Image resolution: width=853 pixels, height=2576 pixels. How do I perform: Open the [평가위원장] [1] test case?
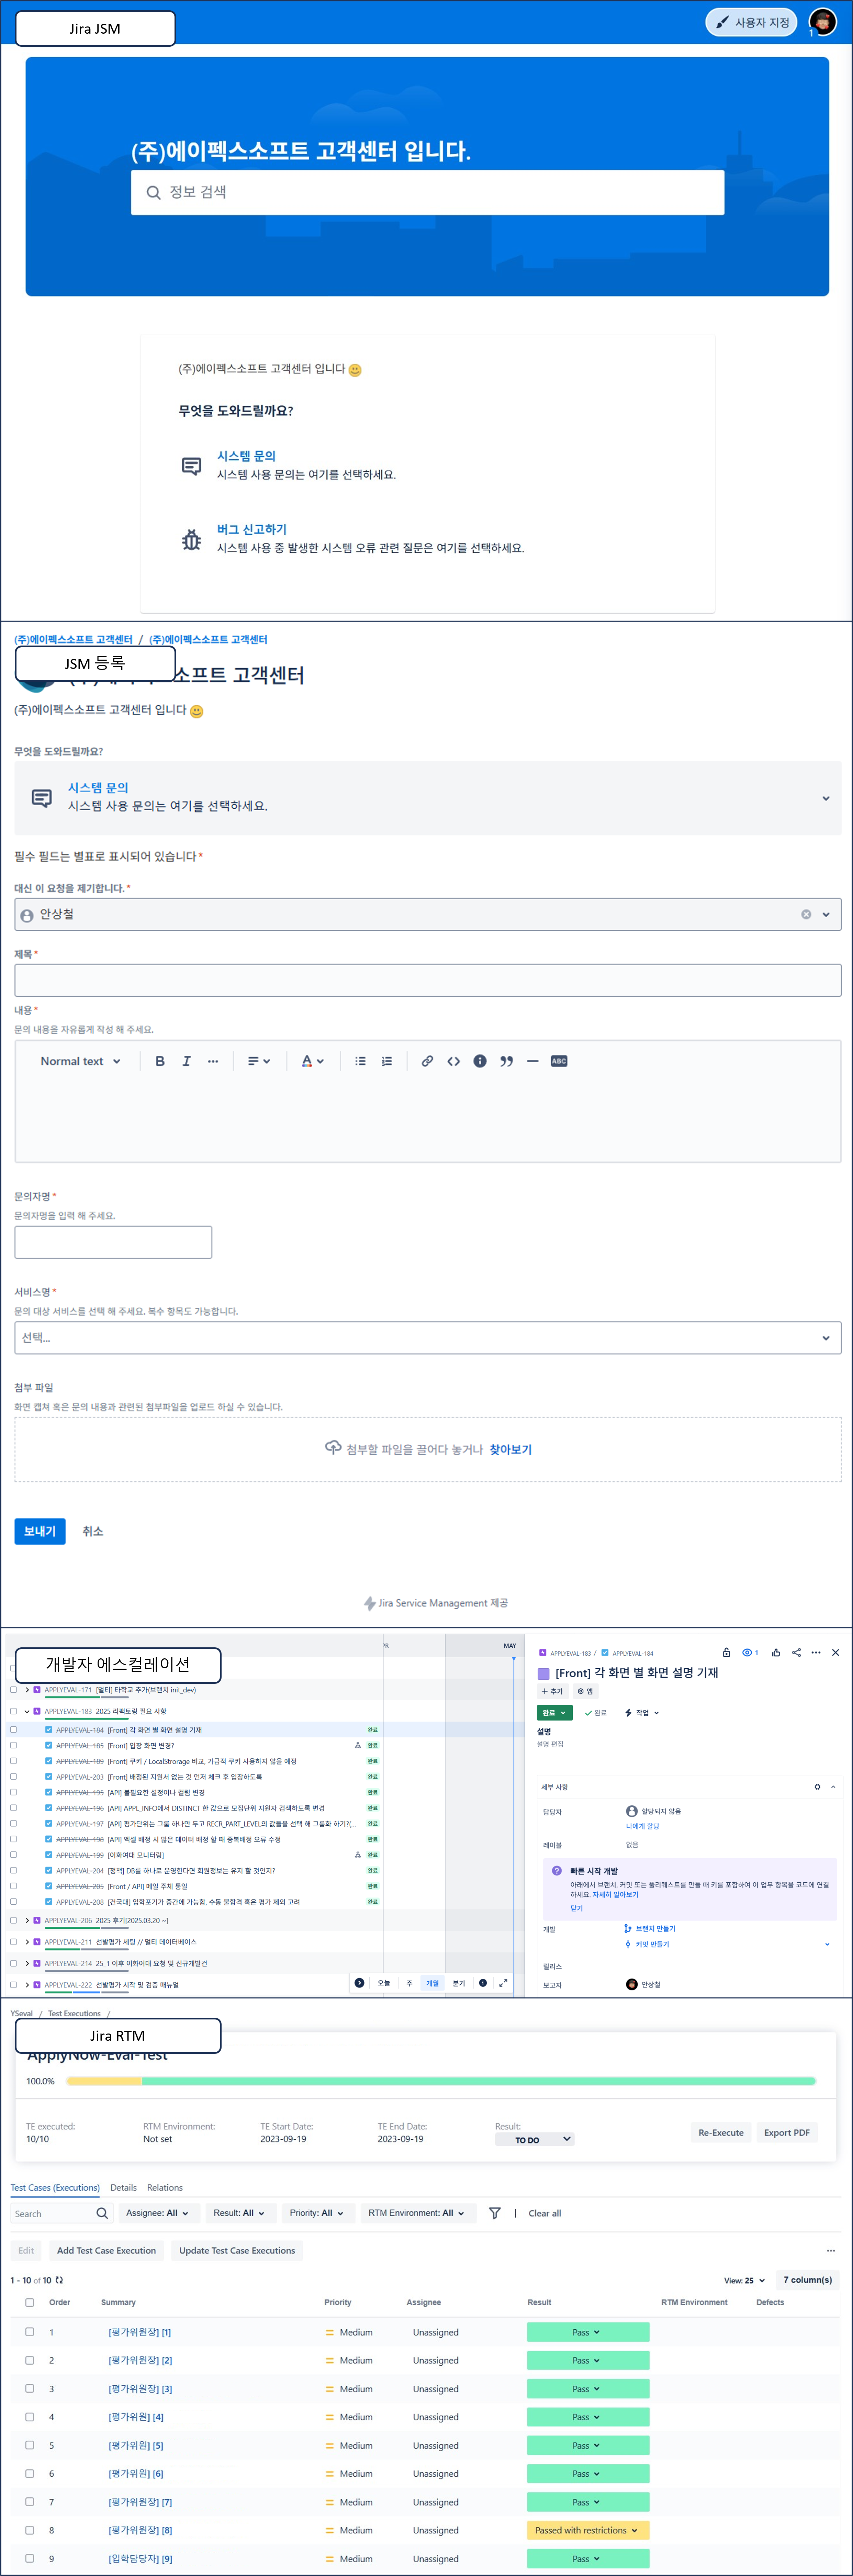tap(140, 2332)
